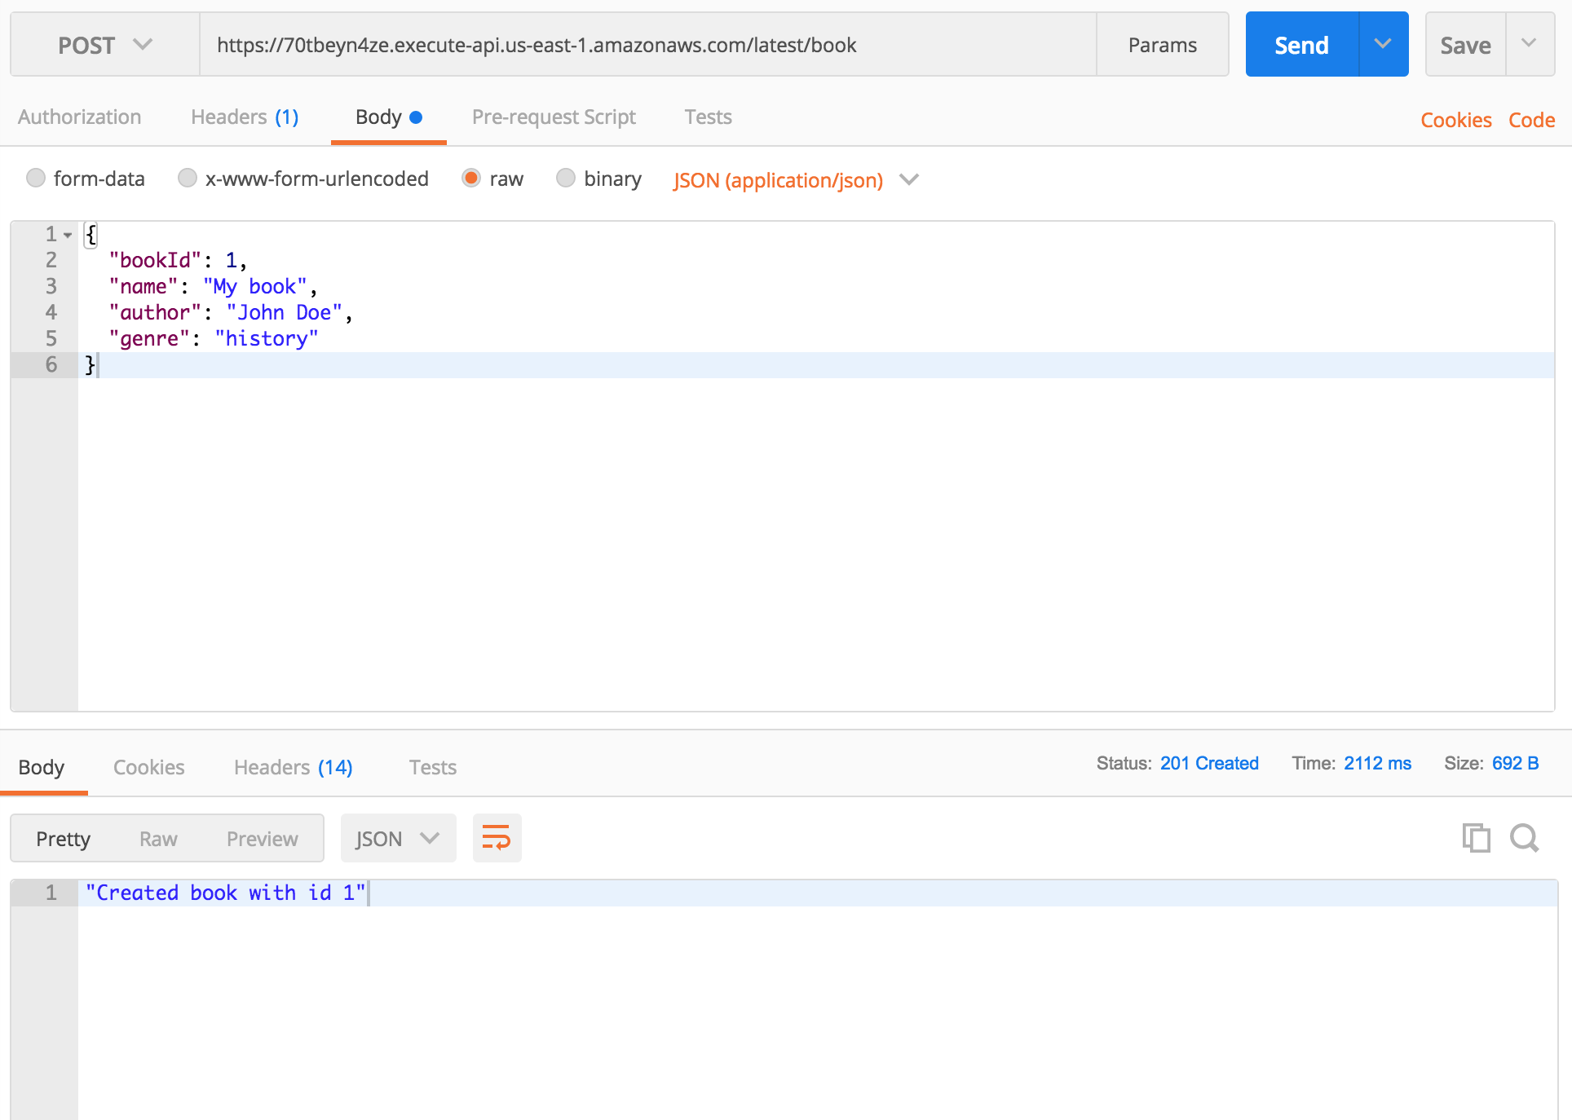This screenshot has width=1572, height=1120.
Task: Copy response body to clipboard icon
Action: pos(1476,838)
